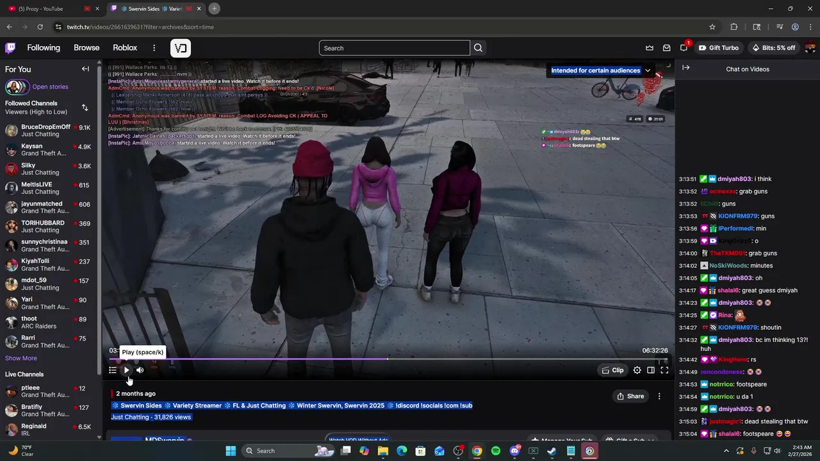Seek on the video progress bar

388,359
